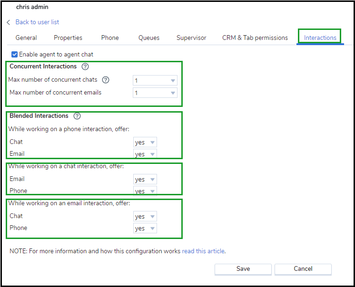Click the chris admin user name

[x=32, y=7]
